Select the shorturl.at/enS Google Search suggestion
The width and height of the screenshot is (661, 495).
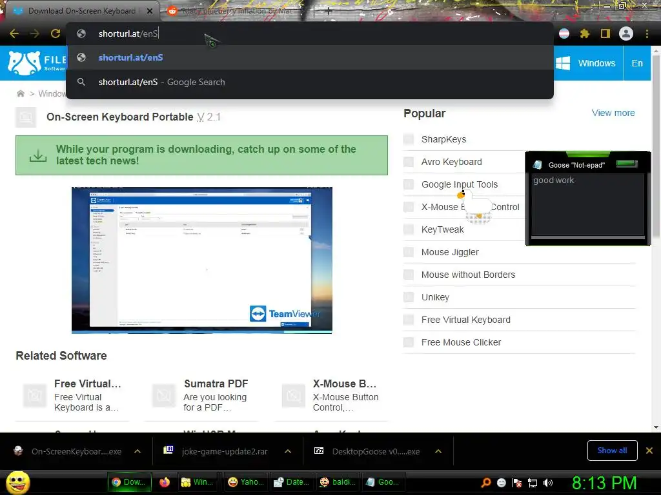[x=310, y=82]
